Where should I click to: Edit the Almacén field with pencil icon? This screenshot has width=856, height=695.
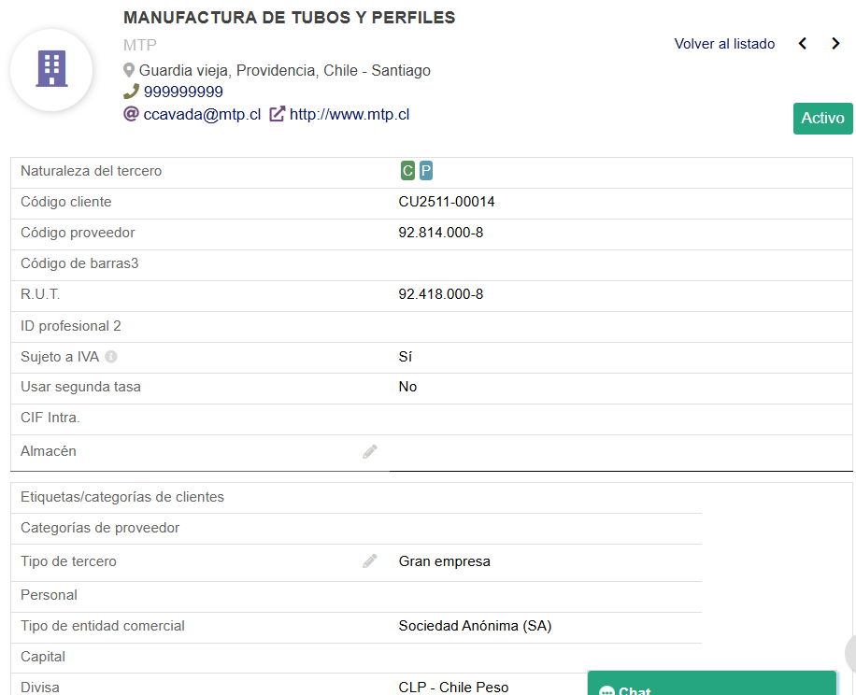[x=370, y=452]
